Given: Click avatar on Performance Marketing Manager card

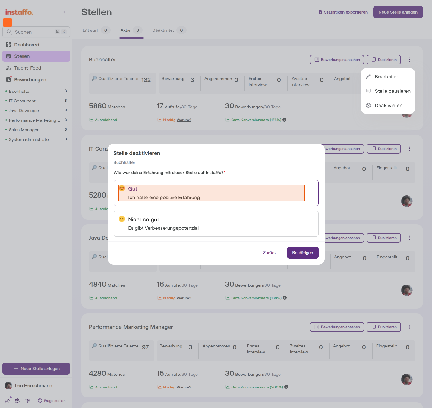Looking at the screenshot, I should (x=407, y=379).
